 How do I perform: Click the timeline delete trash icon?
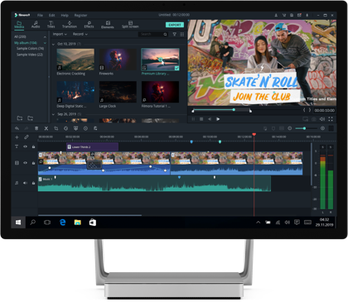[x=36, y=128]
